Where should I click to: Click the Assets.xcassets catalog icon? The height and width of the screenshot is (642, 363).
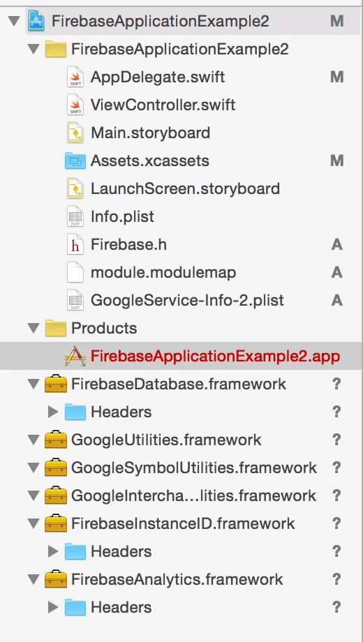pos(75,161)
